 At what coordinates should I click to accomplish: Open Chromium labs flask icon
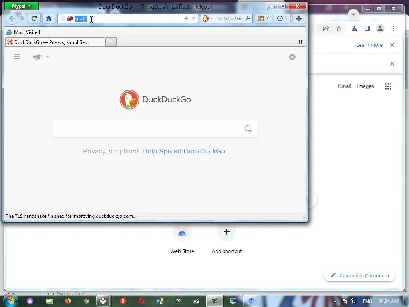coord(355,29)
